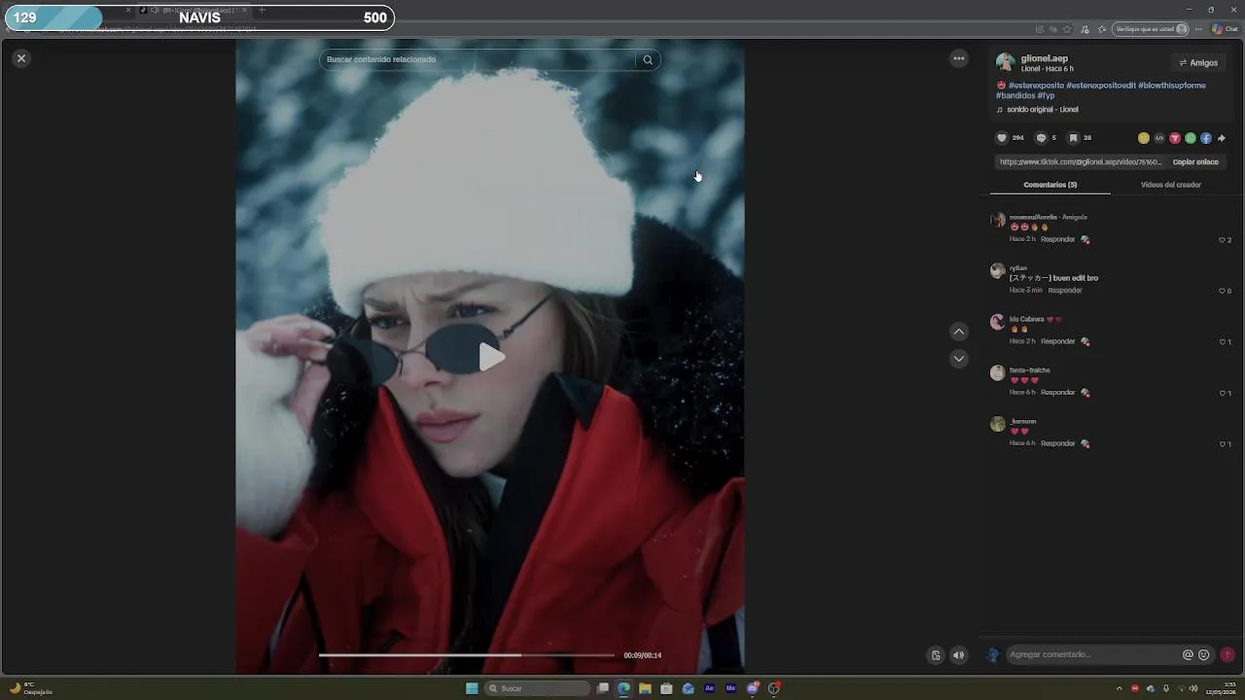Viewport: 1245px width, 700px height.
Task: Open the #esterexposito hashtag
Action: (x=1036, y=86)
